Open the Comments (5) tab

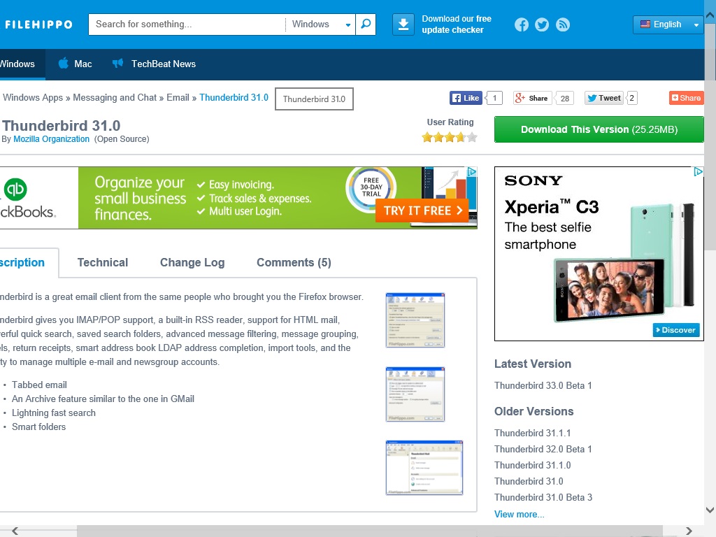(x=294, y=263)
